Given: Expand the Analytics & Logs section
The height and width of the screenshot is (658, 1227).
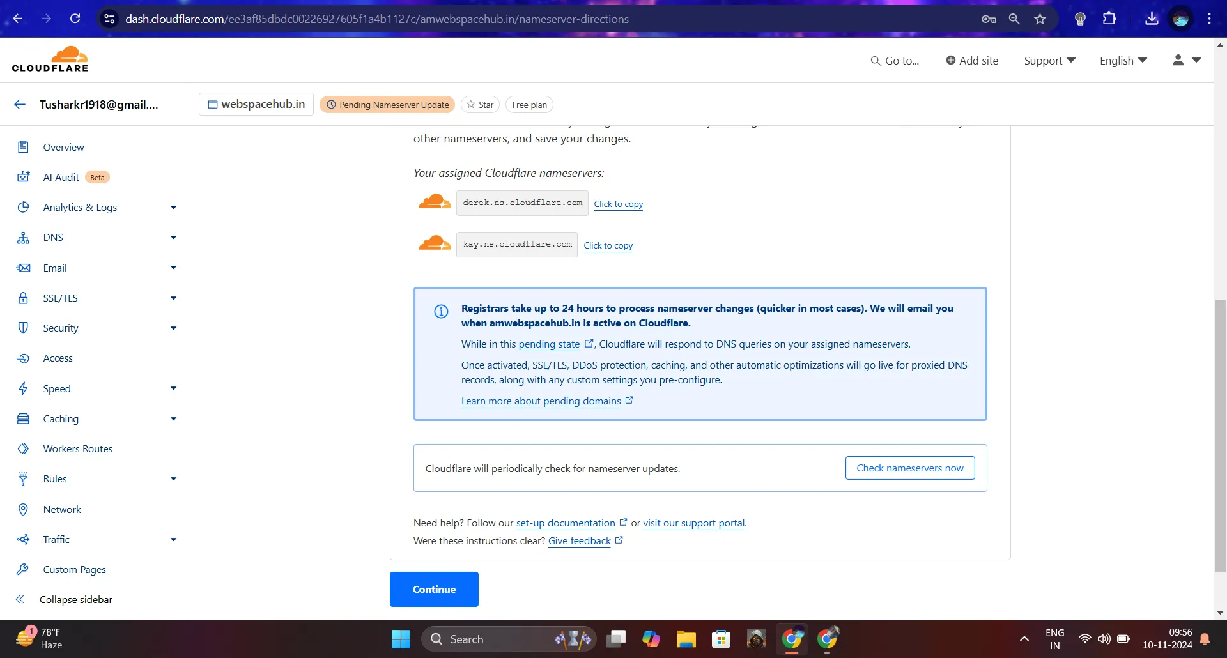Looking at the screenshot, I should (173, 207).
